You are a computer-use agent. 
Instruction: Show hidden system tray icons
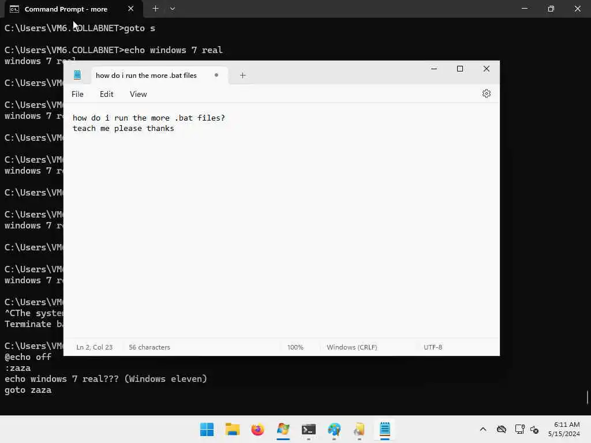(483, 429)
